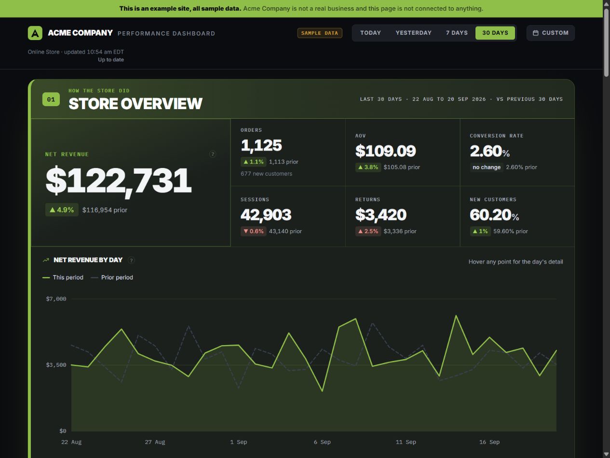Click the 27 Aug x-axis label
This screenshot has width=610, height=458.
pyautogui.click(x=155, y=442)
